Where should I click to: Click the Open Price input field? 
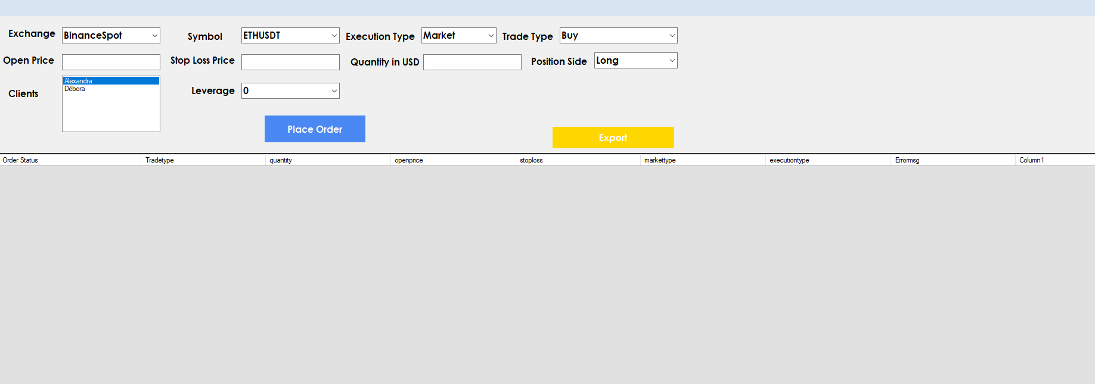[111, 63]
